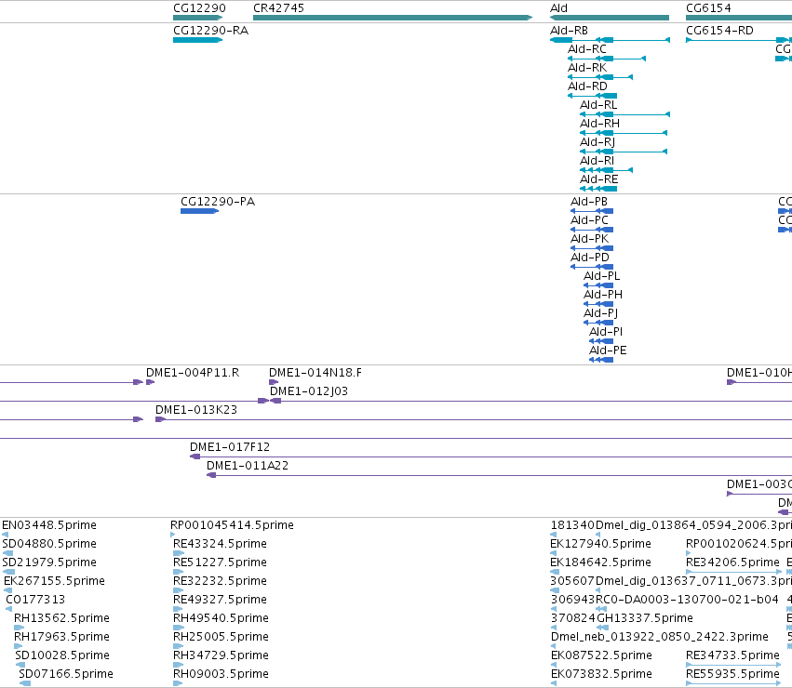Select EST EK127940.5prime
792x688 pixels.
[x=600, y=544]
